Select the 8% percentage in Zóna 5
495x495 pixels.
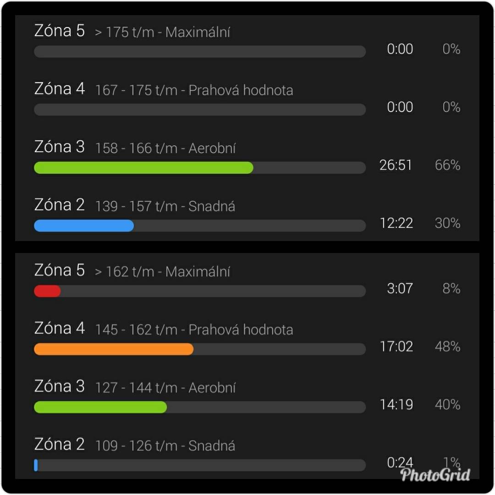pos(451,289)
